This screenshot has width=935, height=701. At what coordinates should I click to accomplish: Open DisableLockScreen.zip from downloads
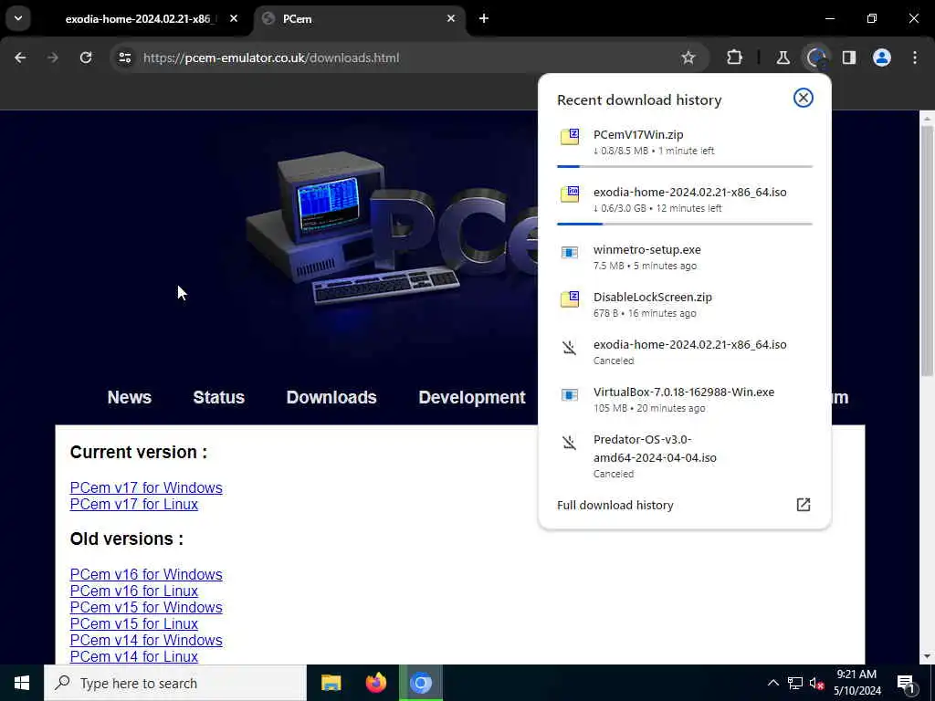685,304
